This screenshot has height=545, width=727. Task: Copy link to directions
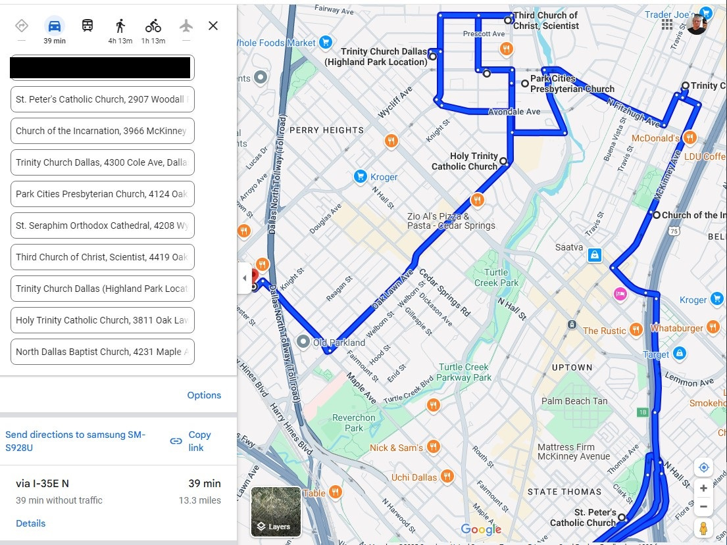tap(191, 441)
